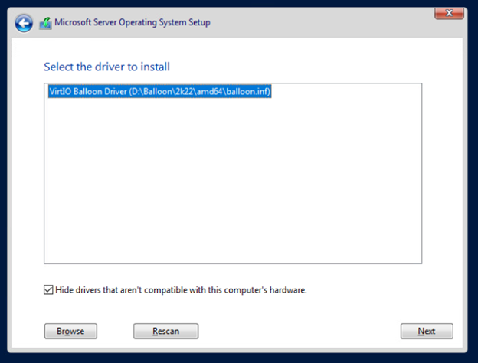The width and height of the screenshot is (478, 363).
Task: Click the 'Hide drivers that aren't compatible' label
Action: 181,289
